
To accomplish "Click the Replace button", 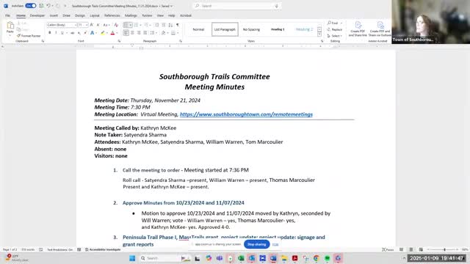I will coord(335,29).
